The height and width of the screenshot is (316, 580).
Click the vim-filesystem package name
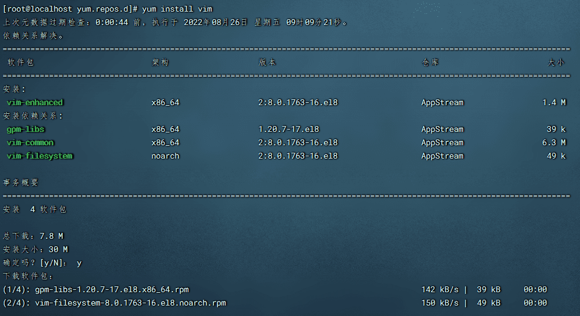coord(40,156)
